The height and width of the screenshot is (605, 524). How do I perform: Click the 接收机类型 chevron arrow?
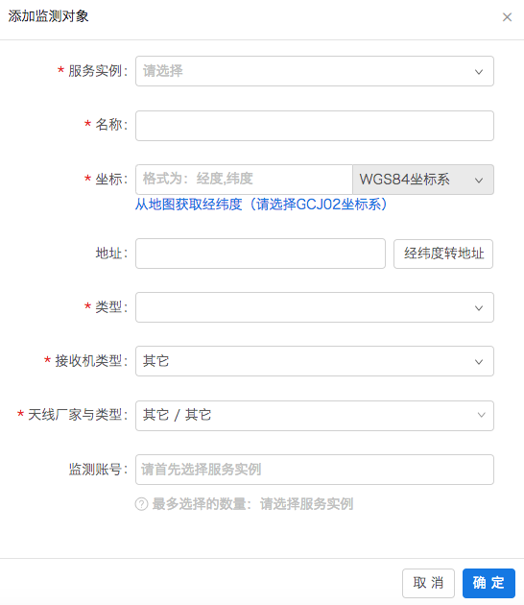pyautogui.click(x=479, y=361)
